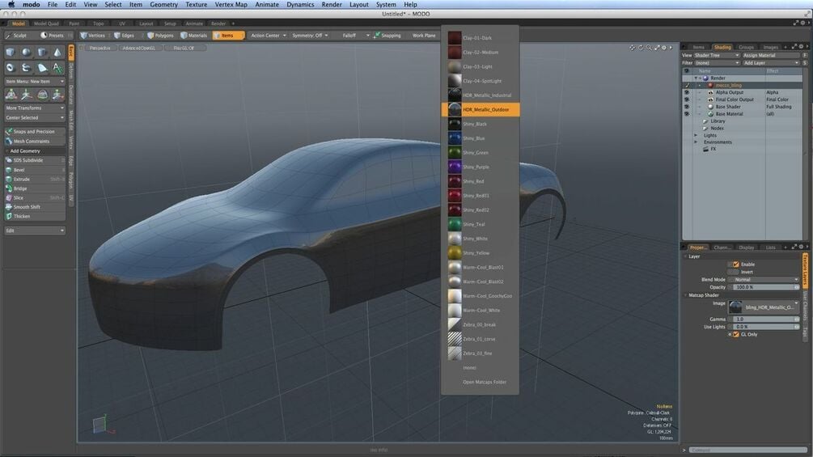Choose Zebra_00_break matcap from the list

tap(481, 325)
